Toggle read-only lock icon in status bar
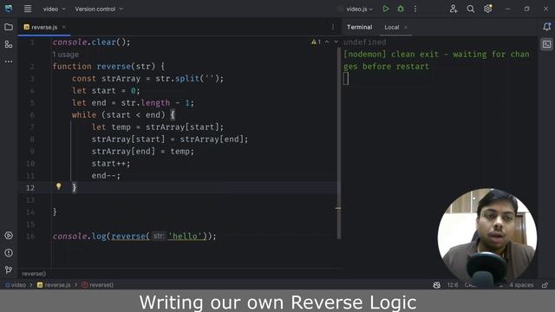 point(545,285)
